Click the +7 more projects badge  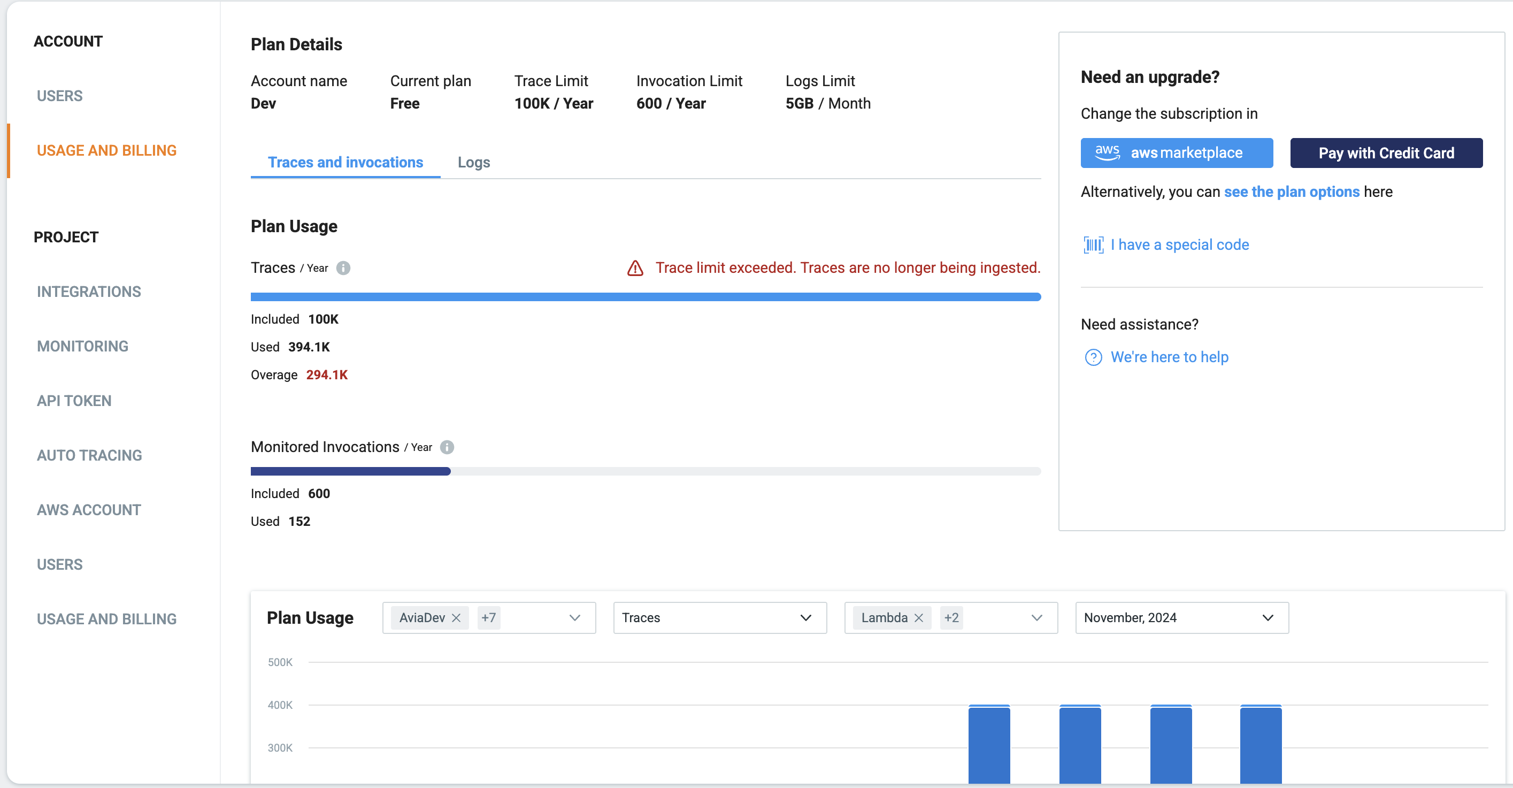click(489, 617)
